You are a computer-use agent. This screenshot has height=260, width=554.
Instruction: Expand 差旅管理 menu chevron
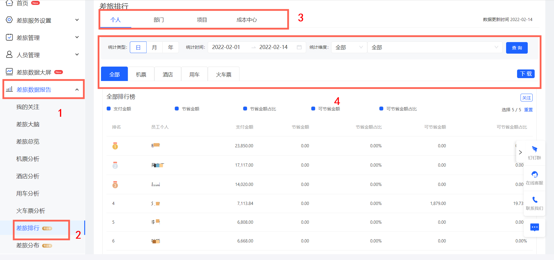(77, 37)
